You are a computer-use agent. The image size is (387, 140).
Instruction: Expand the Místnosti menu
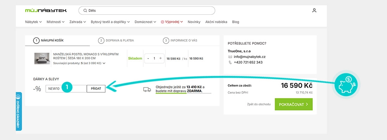click(56, 22)
